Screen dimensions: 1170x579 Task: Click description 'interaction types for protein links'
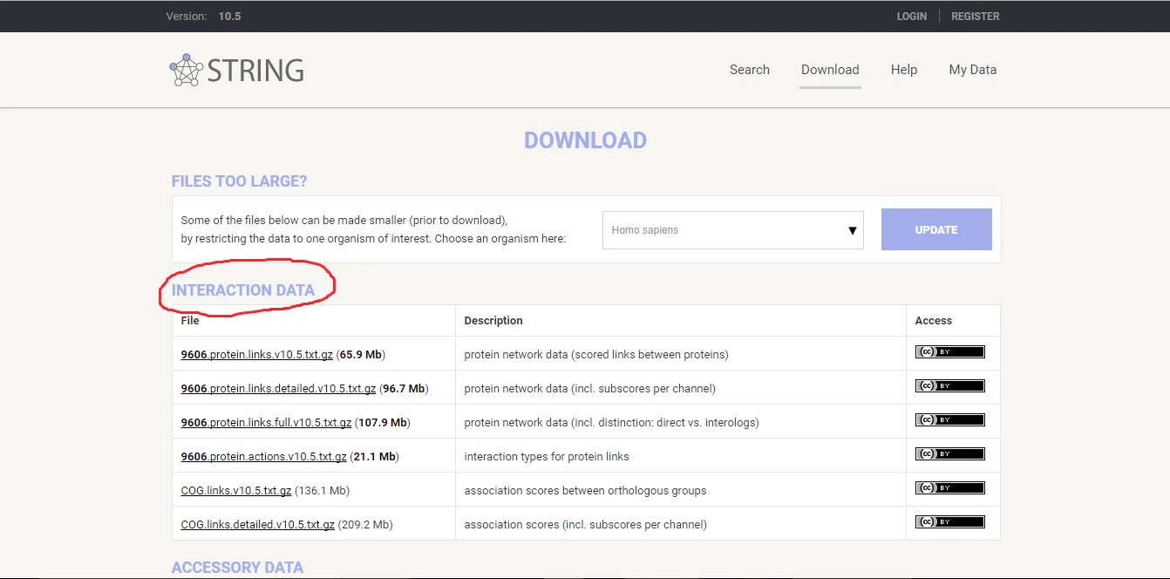click(547, 457)
